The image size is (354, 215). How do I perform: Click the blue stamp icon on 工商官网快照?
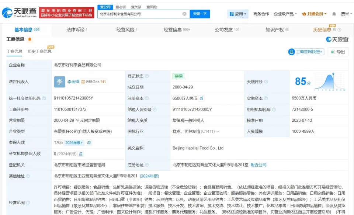pos(292,52)
